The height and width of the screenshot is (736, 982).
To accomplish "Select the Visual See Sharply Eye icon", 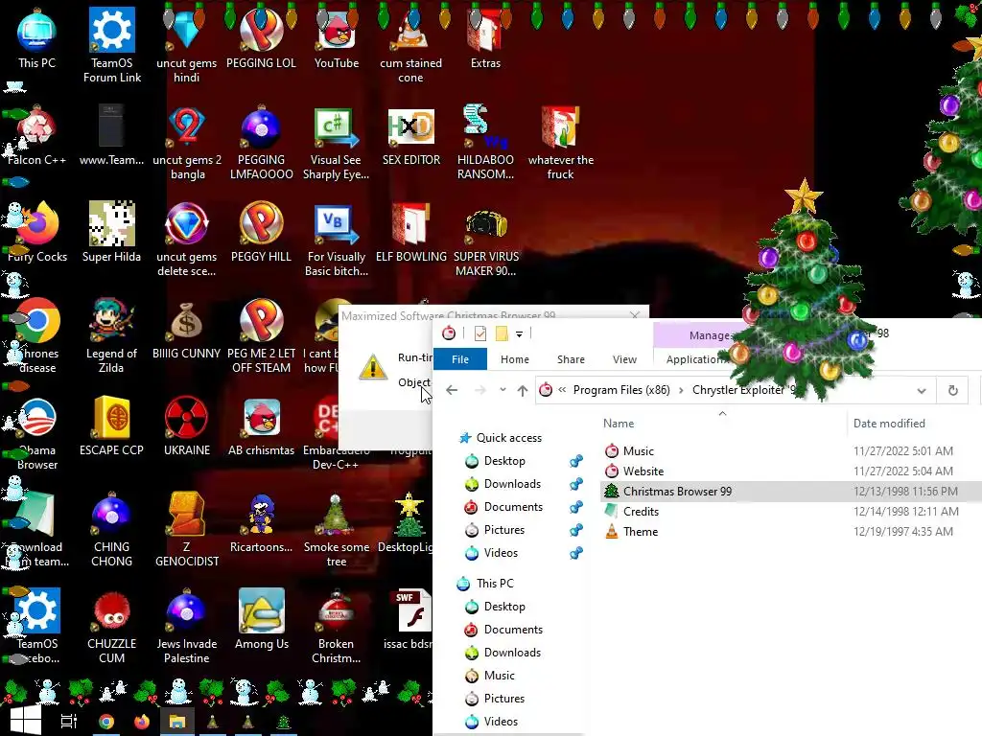I will pyautogui.click(x=337, y=143).
